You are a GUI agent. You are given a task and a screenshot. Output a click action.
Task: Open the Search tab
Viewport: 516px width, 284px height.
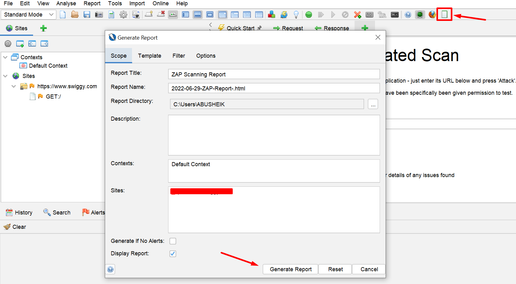57,213
